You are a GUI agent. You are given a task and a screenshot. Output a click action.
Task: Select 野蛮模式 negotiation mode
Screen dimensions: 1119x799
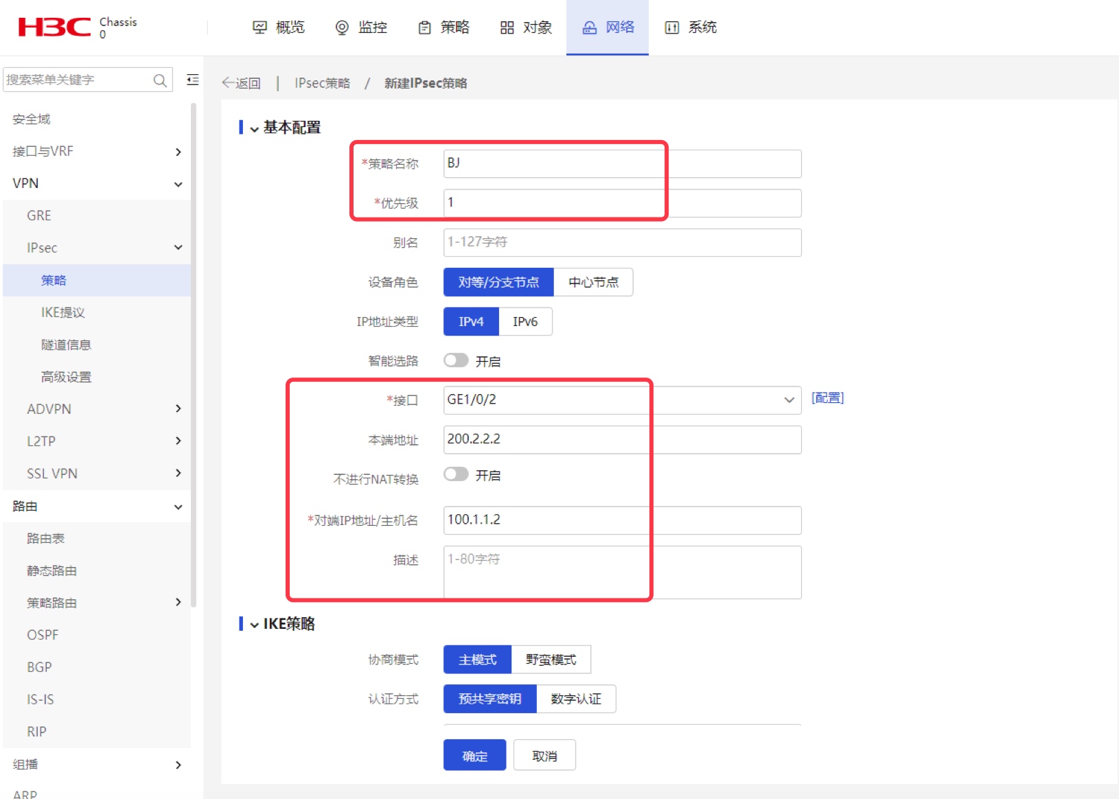coord(551,660)
